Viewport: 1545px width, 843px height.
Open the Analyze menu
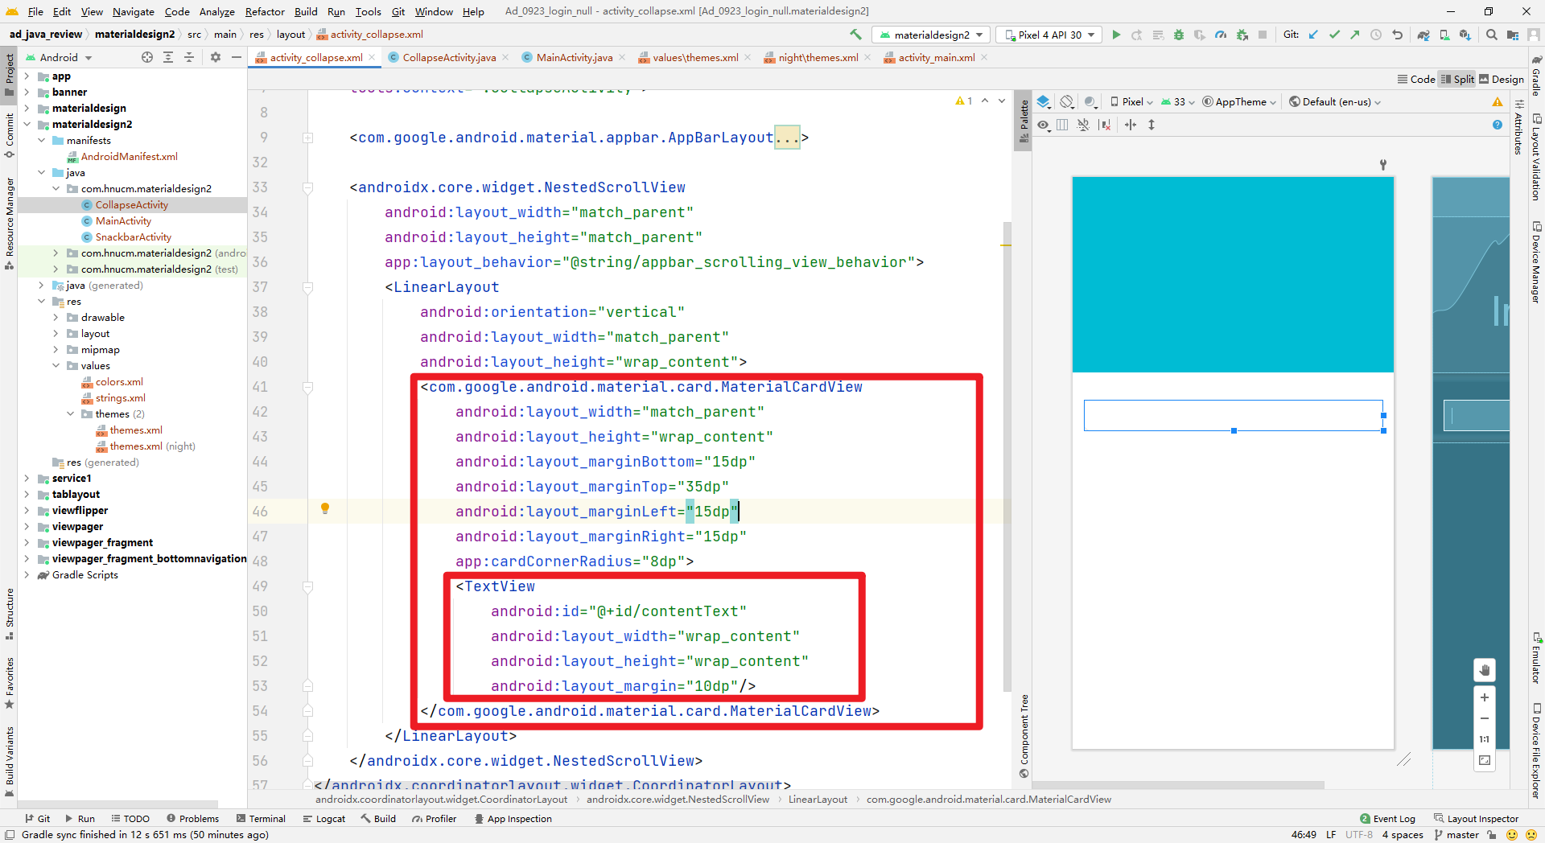click(217, 11)
